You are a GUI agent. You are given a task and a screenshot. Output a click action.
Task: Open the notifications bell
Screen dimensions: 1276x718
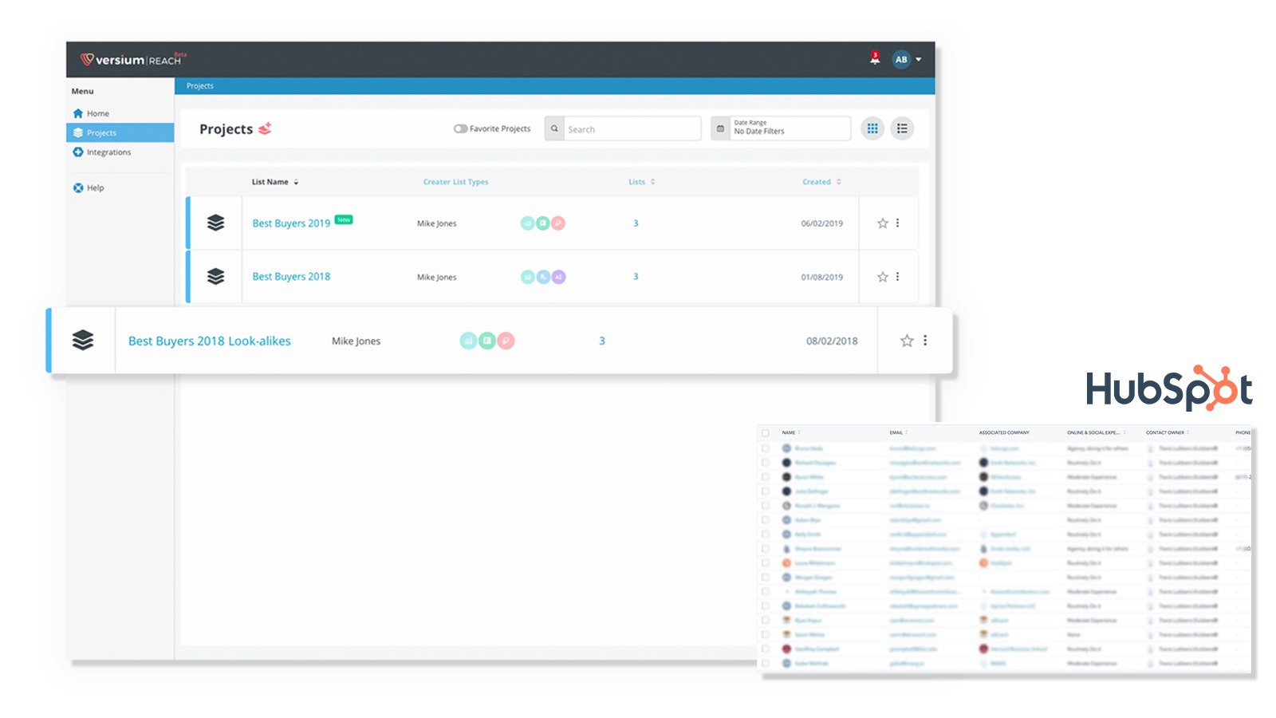875,58
